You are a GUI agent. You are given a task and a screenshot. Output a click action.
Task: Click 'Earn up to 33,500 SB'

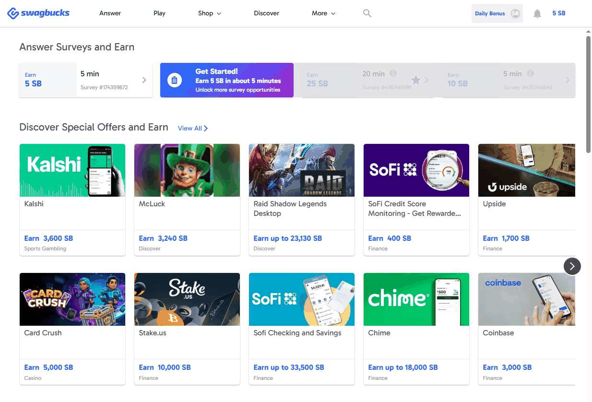tap(289, 367)
